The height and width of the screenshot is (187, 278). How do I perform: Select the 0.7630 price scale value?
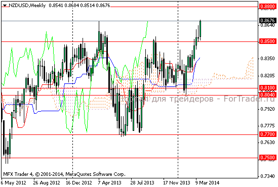(267, 143)
